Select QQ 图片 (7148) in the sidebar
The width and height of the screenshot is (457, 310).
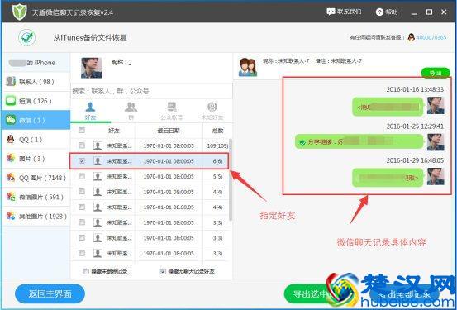coord(36,178)
